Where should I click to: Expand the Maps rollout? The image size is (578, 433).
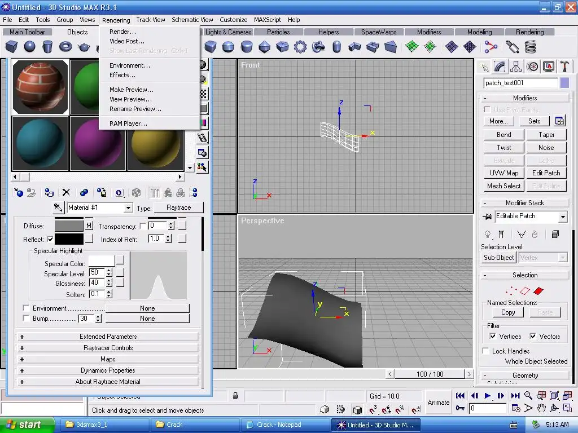(108, 359)
